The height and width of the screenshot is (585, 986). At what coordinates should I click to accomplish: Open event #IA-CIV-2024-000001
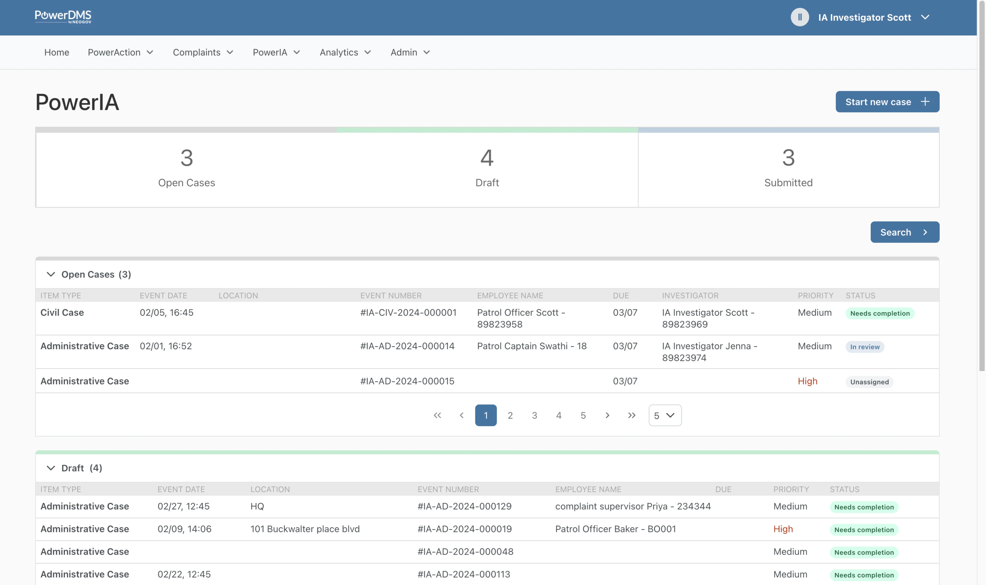pyautogui.click(x=408, y=312)
